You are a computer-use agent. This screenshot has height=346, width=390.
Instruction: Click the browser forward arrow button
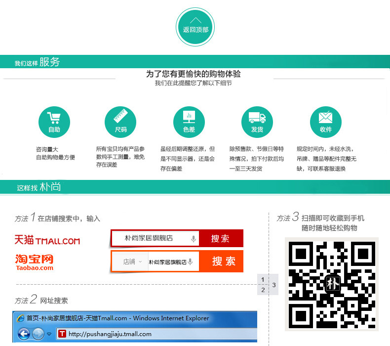pyautogui.click(x=39, y=334)
